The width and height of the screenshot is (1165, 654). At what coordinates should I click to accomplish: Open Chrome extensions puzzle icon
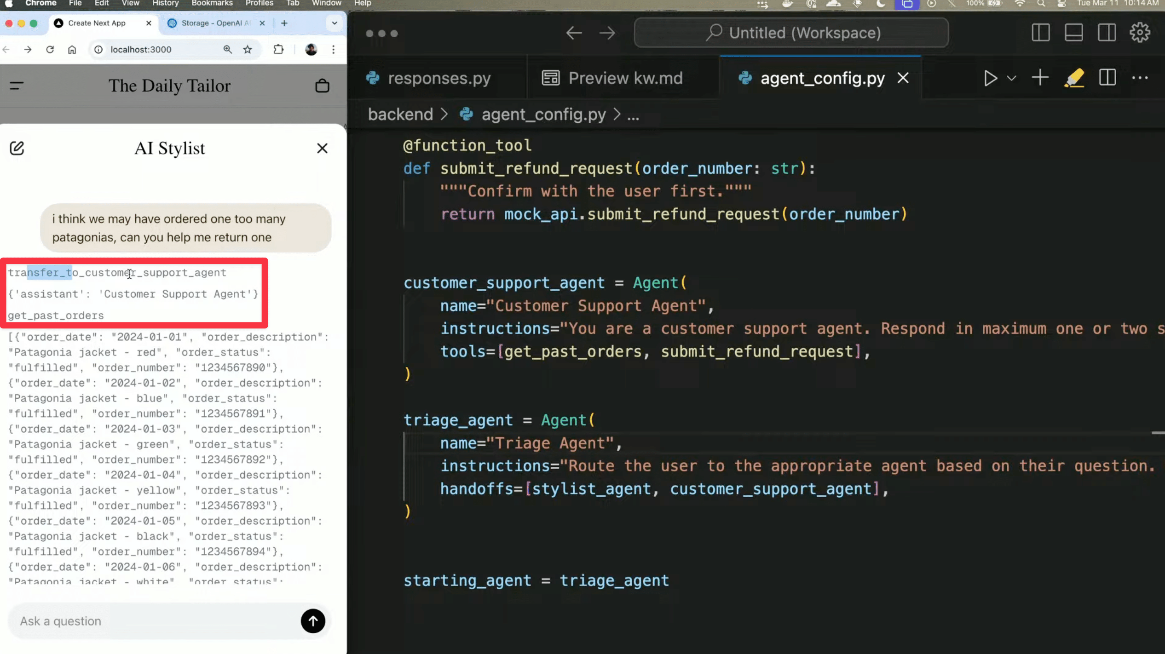point(278,50)
